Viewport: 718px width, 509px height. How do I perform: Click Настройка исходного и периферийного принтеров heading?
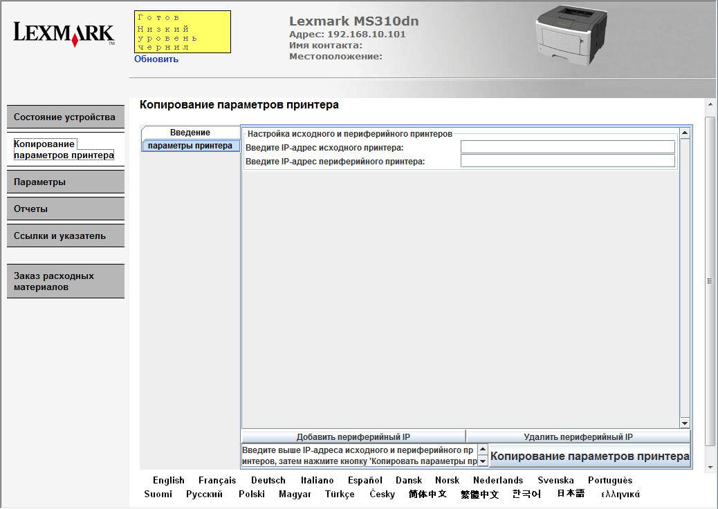click(x=350, y=134)
